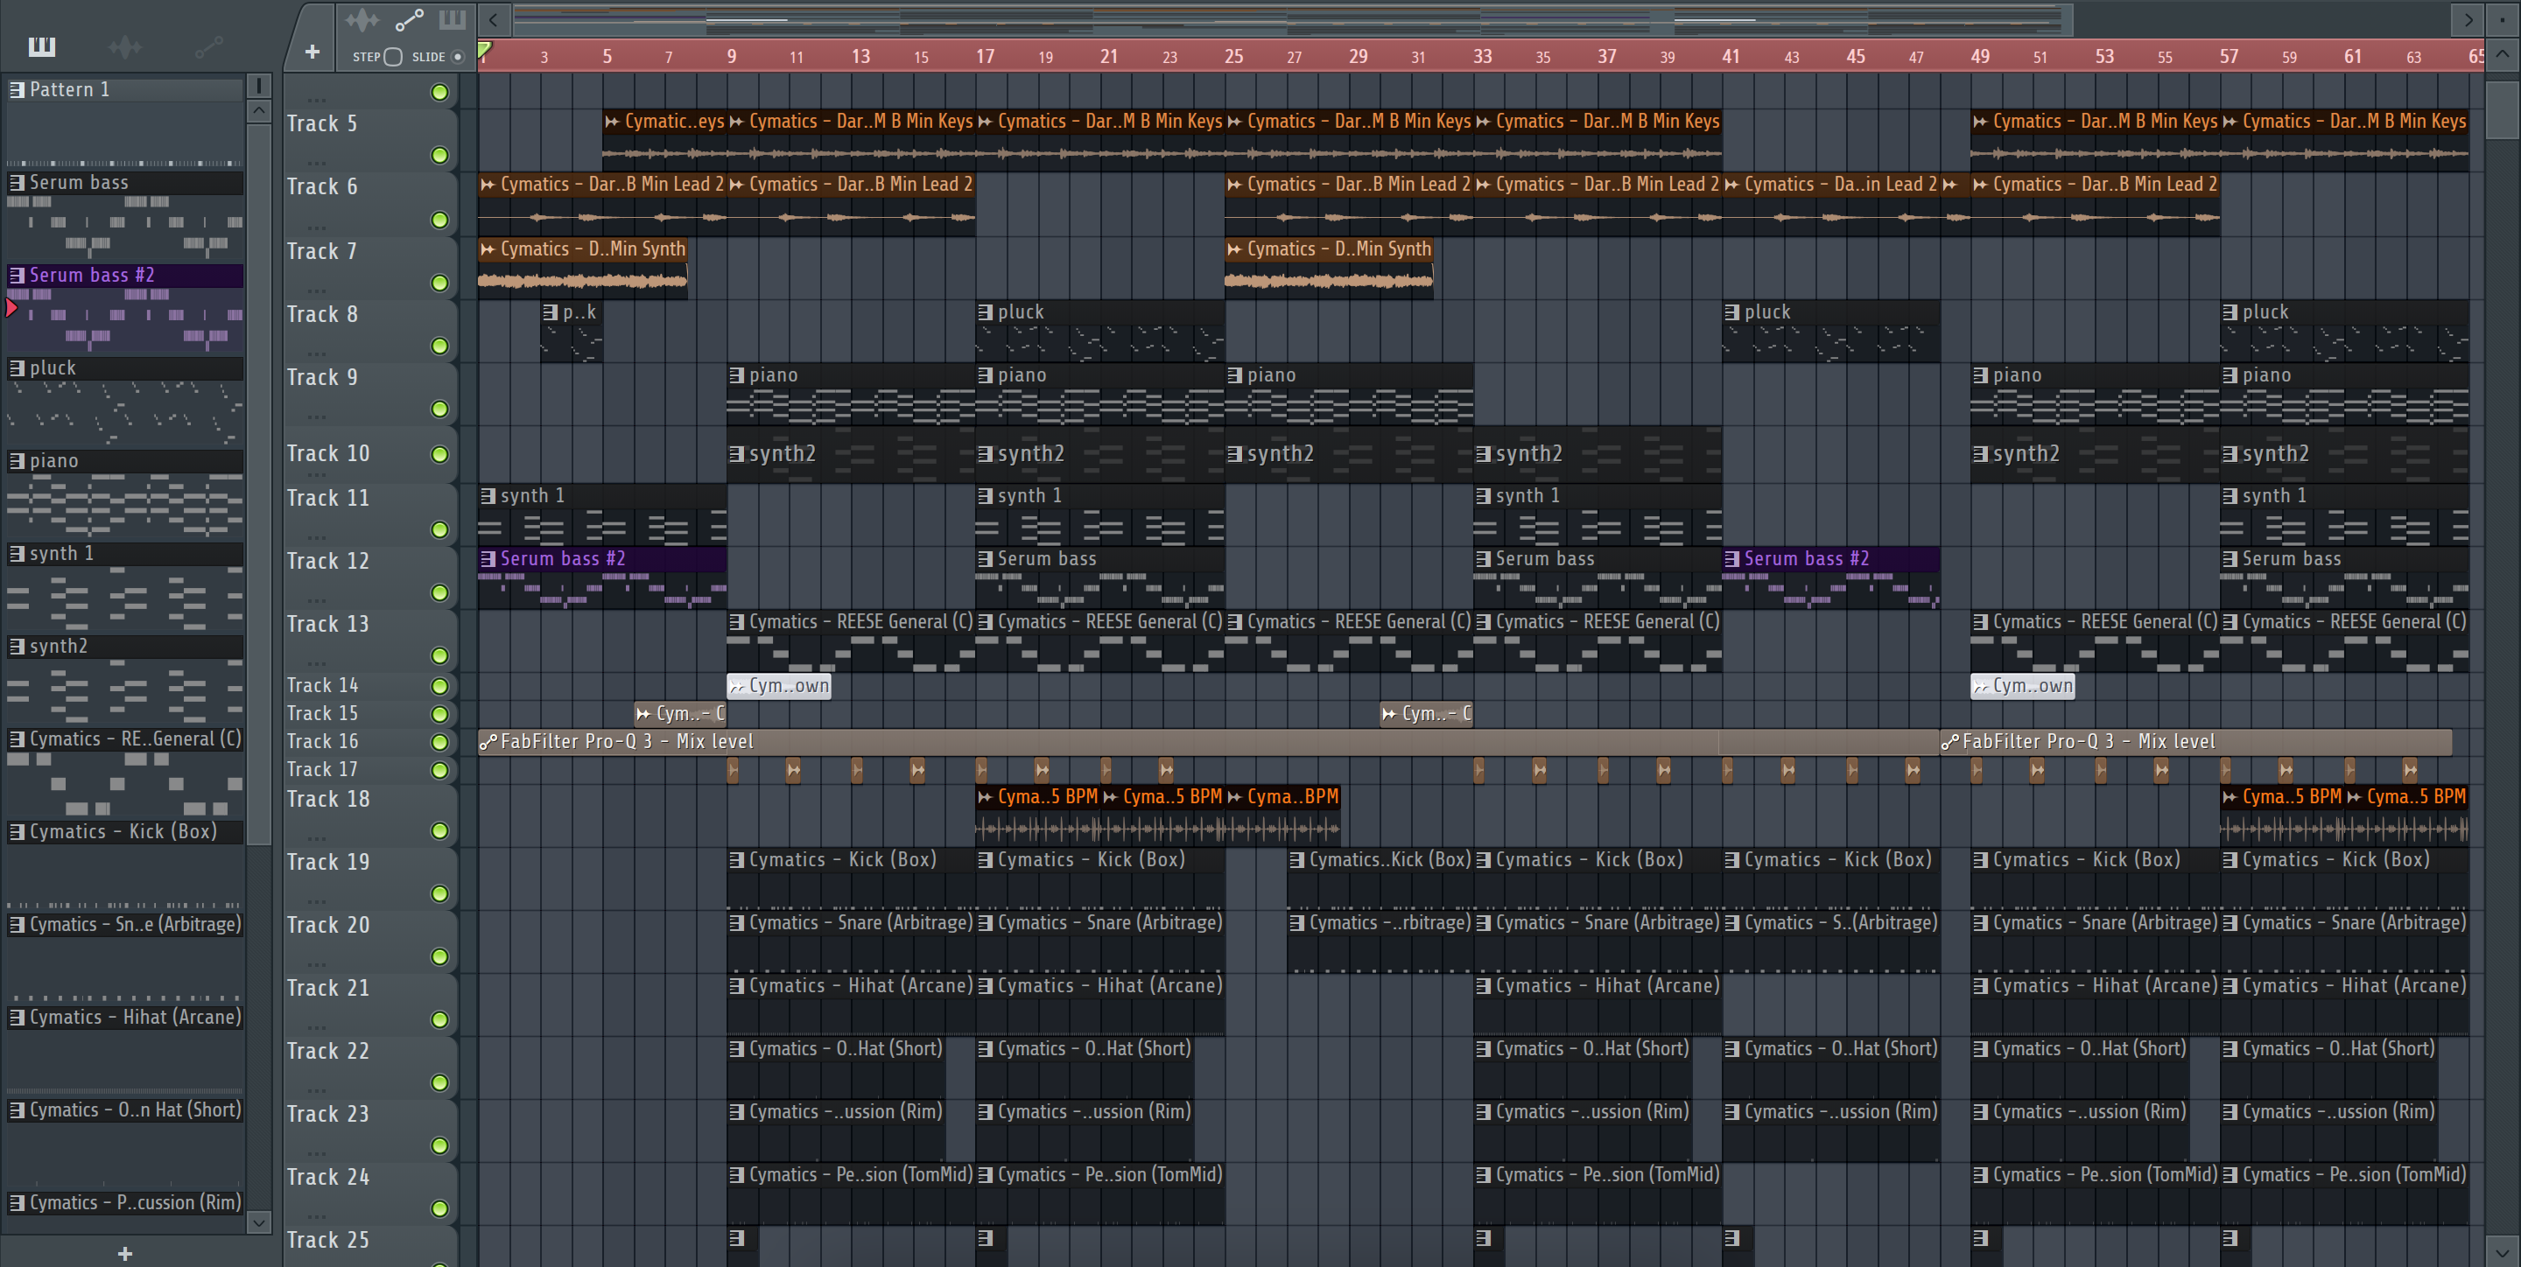2521x1267 pixels.
Task: Click the right arrow of the playlist overview scrollbar
Action: (x=2468, y=19)
